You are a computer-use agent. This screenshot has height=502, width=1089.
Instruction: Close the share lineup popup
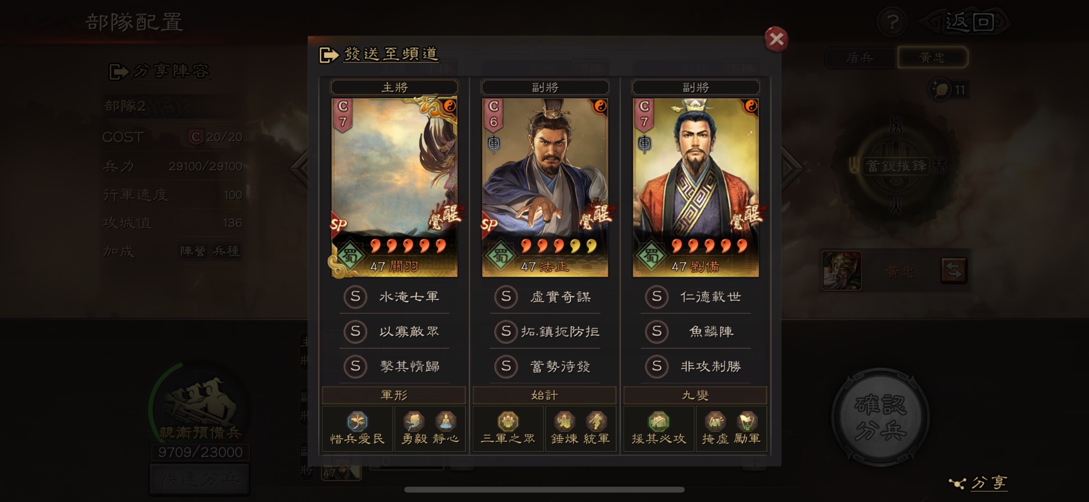(x=776, y=39)
